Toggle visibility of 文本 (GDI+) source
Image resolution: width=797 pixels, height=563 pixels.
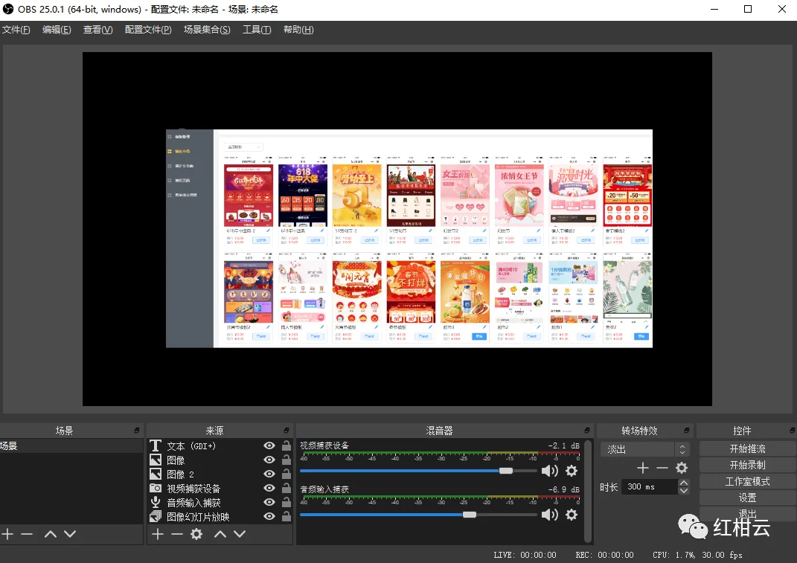coord(269,445)
